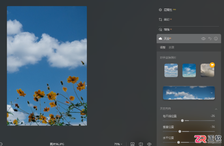
Task: Enable before/after compare split view
Action: pos(141,144)
